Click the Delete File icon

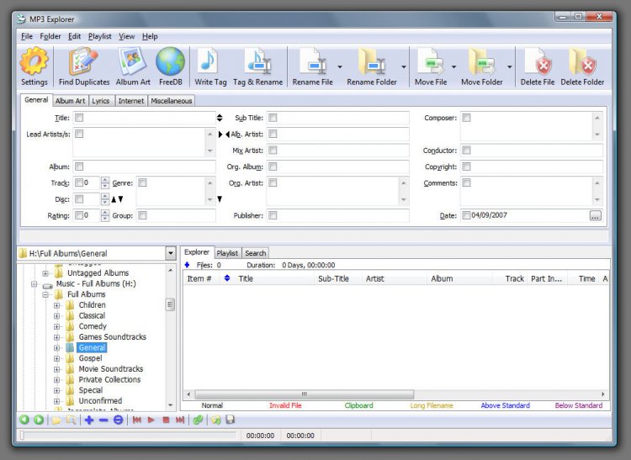tap(538, 61)
